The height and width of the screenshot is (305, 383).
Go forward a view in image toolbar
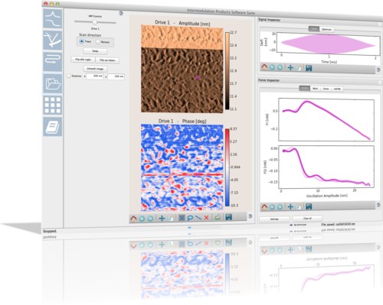[x=150, y=219]
